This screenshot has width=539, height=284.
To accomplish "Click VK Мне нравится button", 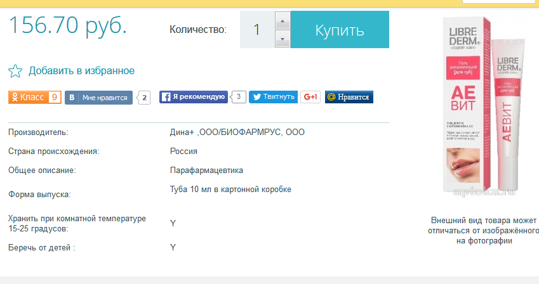I will [99, 98].
